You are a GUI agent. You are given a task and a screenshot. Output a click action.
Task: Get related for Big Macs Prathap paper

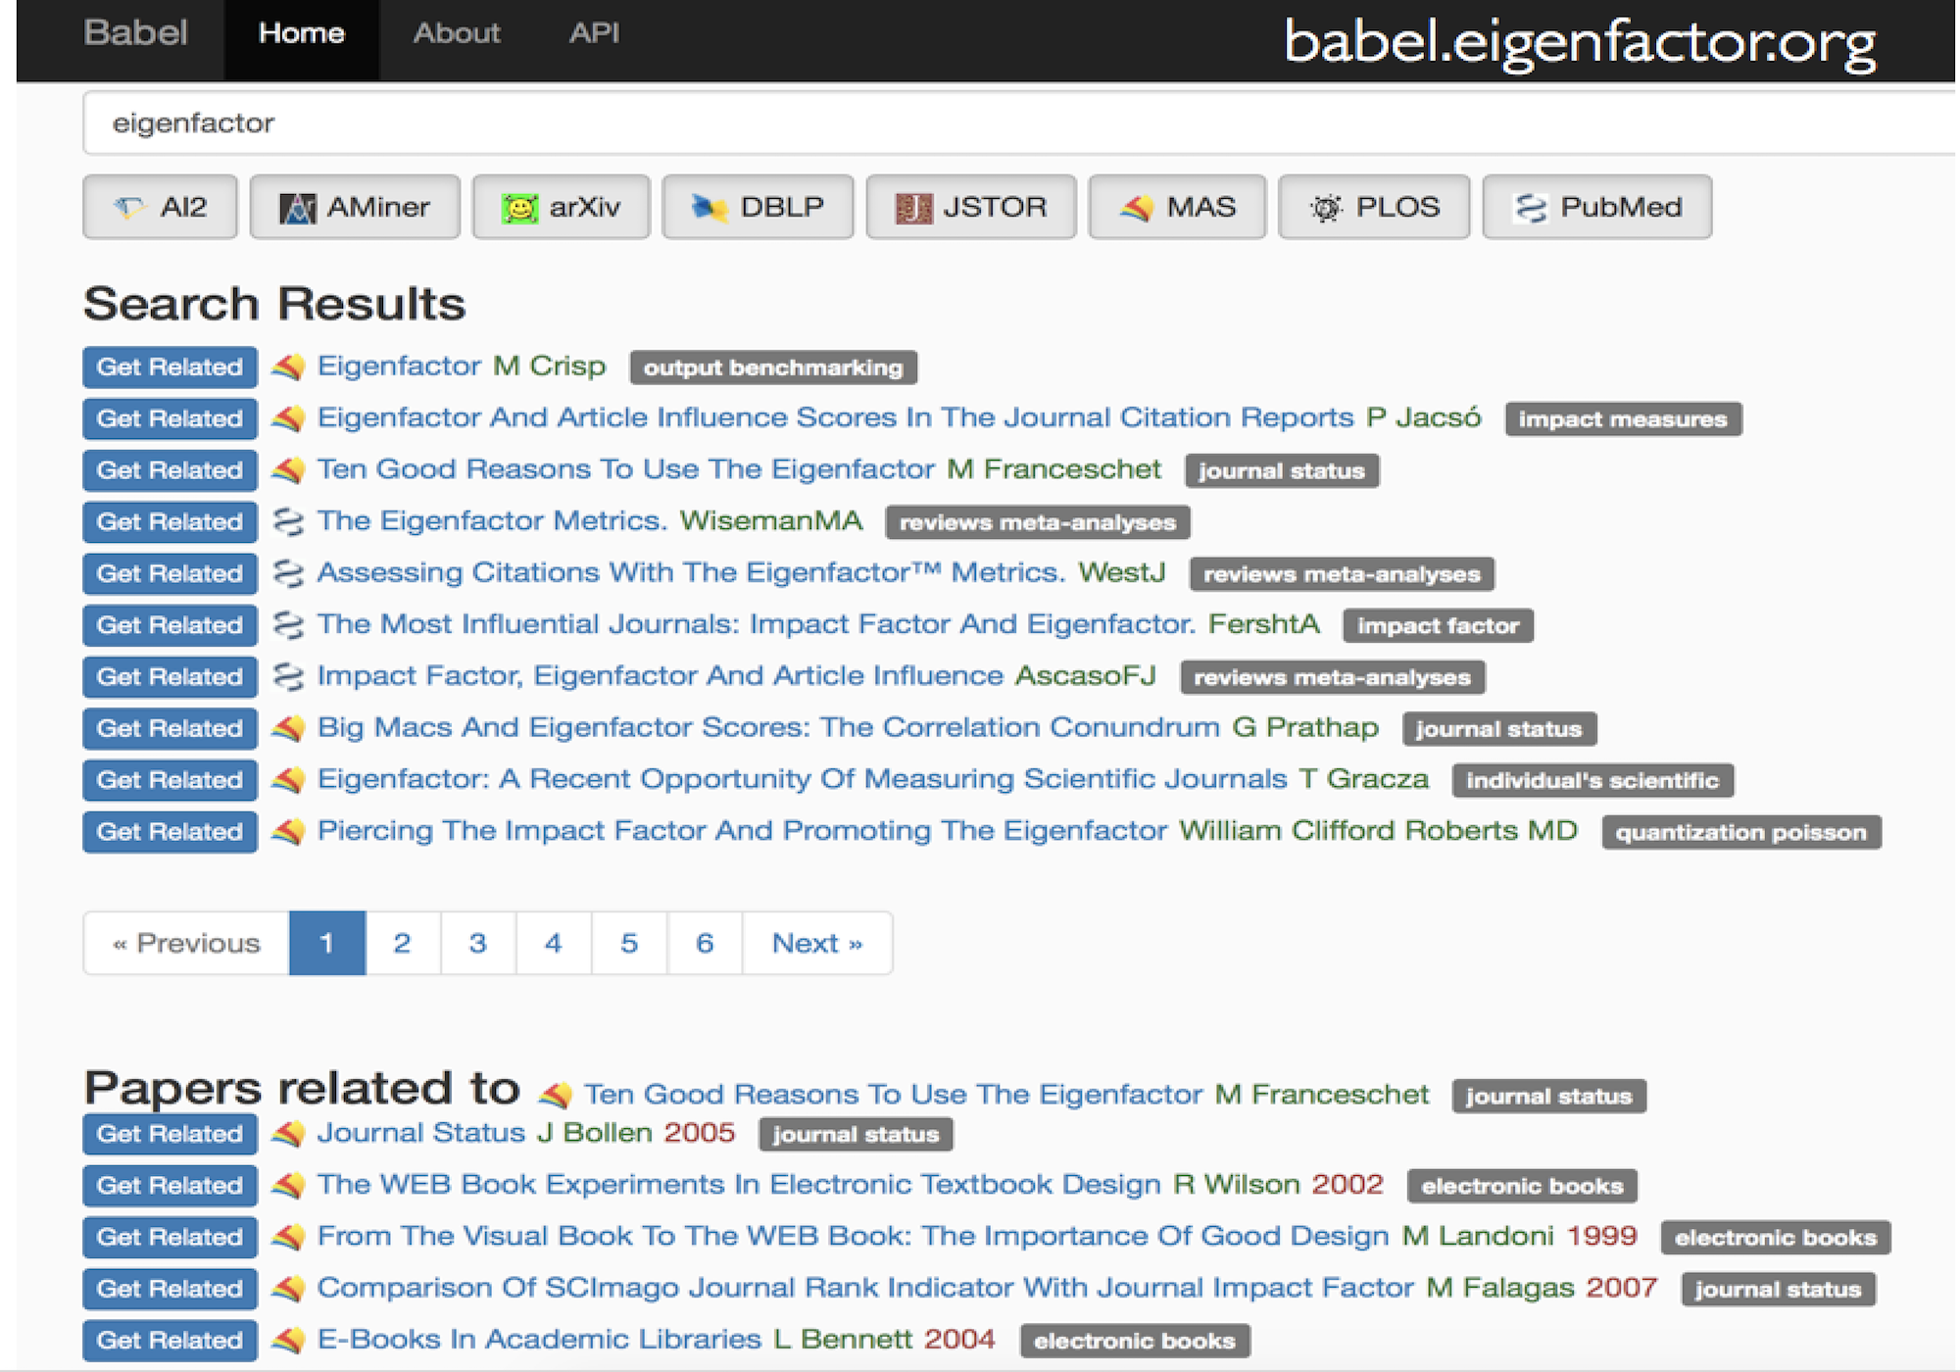[x=170, y=728]
